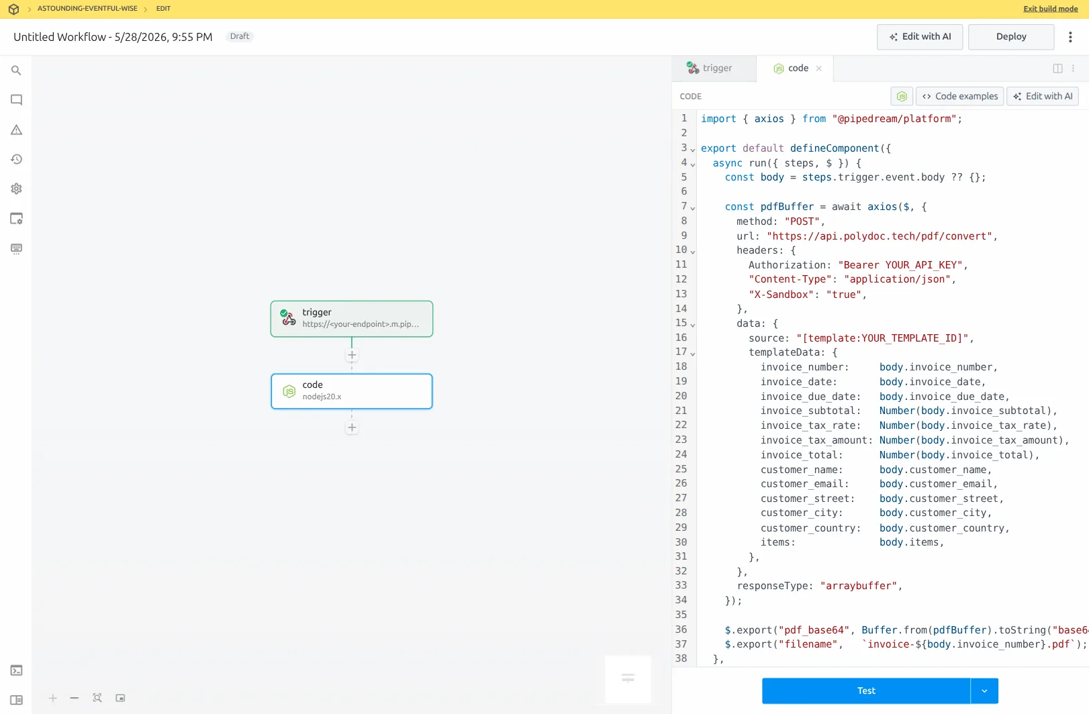
Task: Open the code panel kebab options
Action: click(x=1073, y=68)
